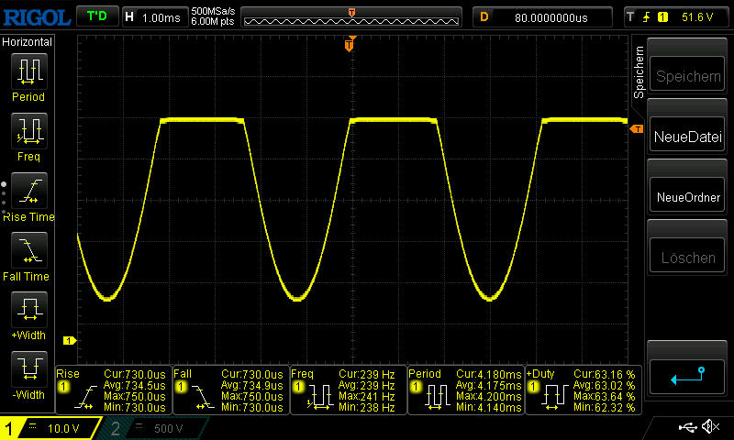The width and height of the screenshot is (734, 440).
Task: Click the channel 1 badge in Rise box
Action: click(63, 387)
